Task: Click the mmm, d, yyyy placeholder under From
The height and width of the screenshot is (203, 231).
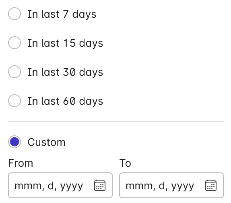Action: pos(49,186)
